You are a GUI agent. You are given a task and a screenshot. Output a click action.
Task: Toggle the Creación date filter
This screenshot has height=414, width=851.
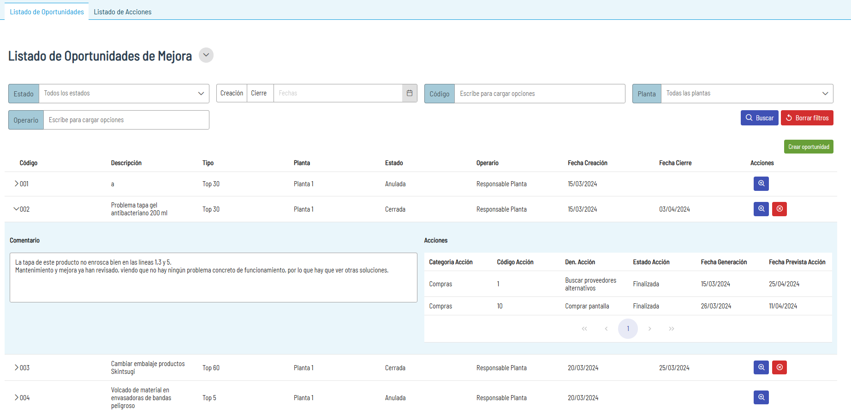pos(232,93)
